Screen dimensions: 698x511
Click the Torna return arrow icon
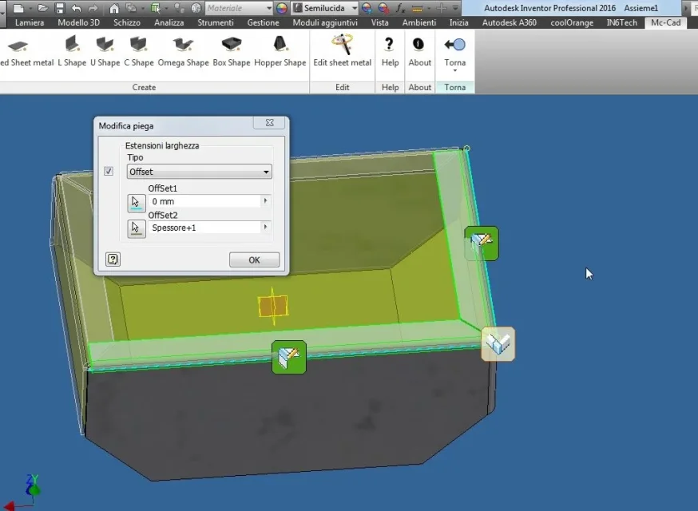[454, 45]
